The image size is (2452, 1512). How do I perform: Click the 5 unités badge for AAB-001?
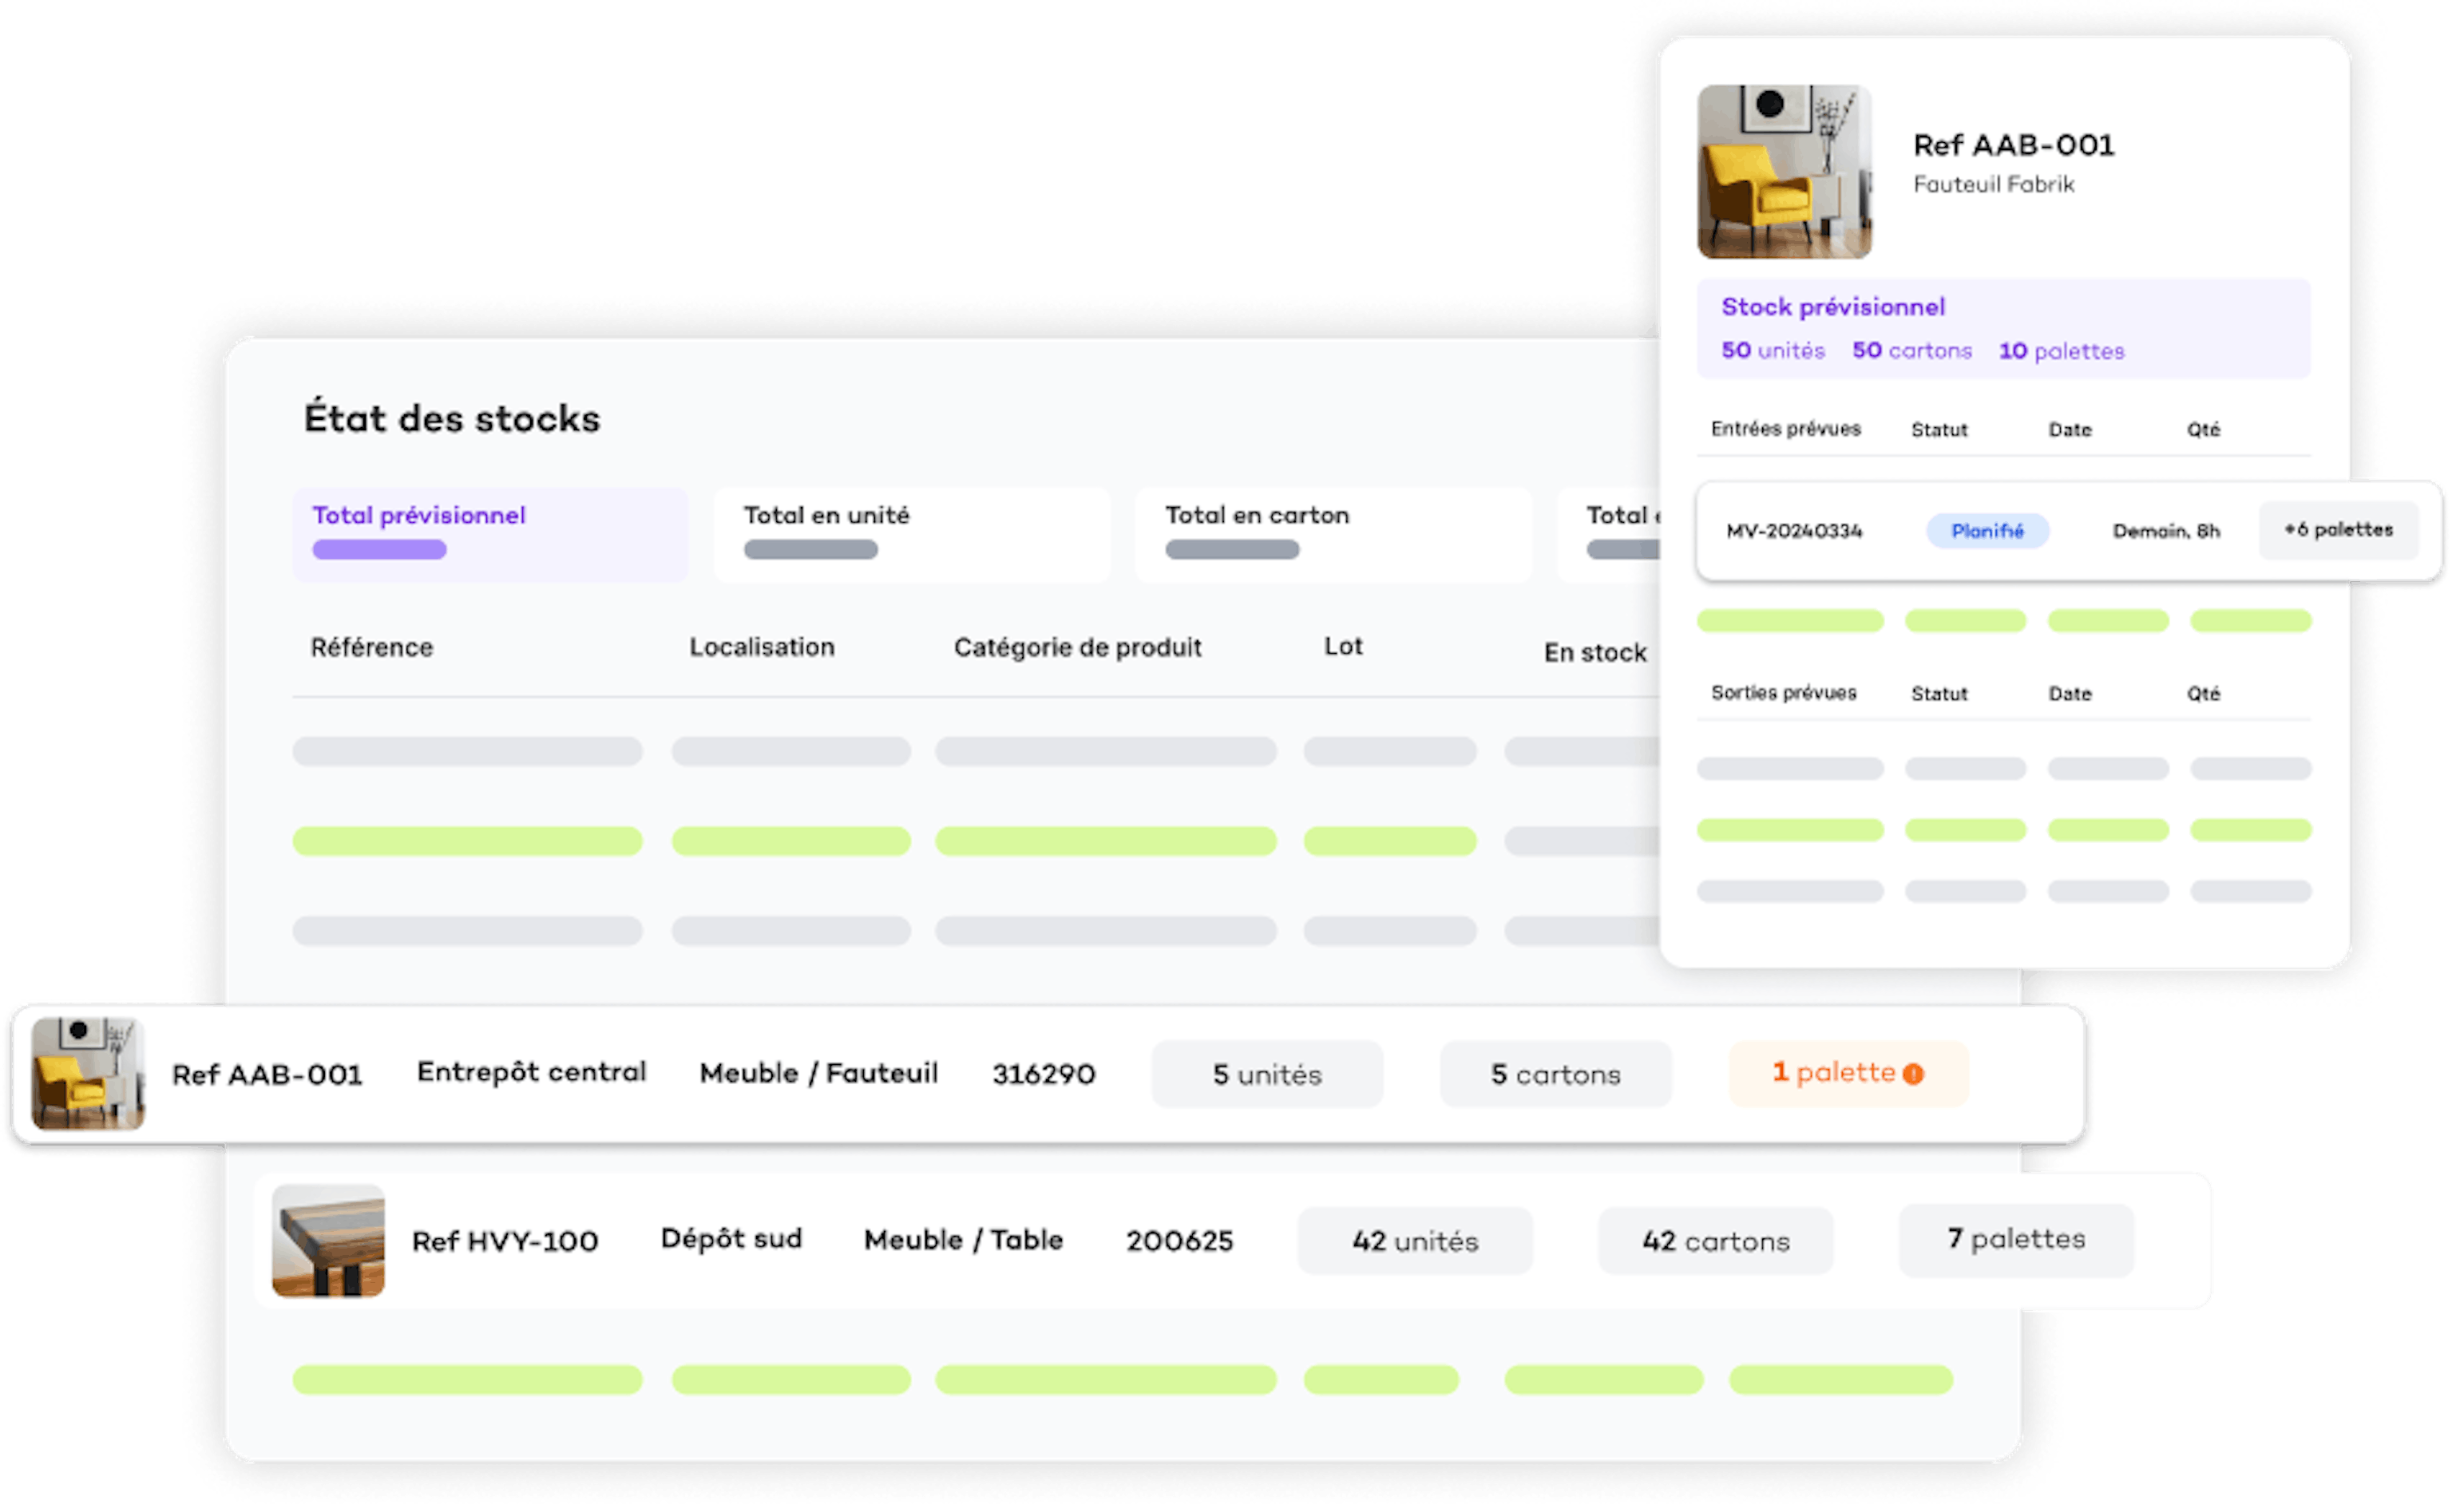1266,1074
